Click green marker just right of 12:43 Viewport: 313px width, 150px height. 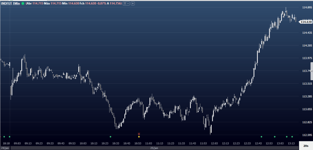coord(261,137)
